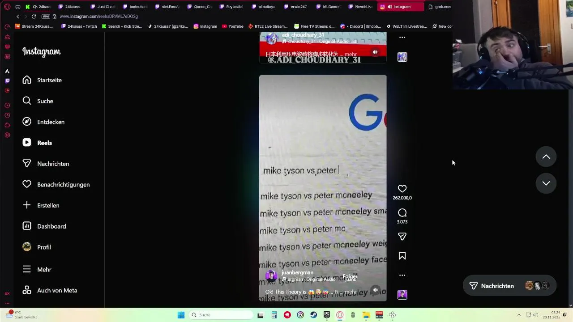Open Opera sidebar history clock icon
The image size is (573, 322).
[7, 115]
